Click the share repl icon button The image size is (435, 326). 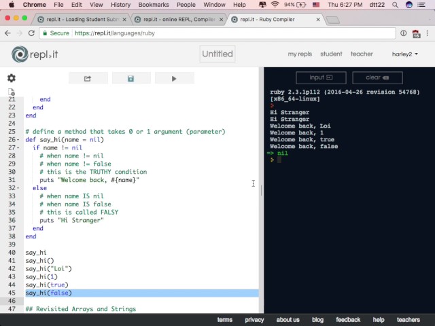(88, 79)
